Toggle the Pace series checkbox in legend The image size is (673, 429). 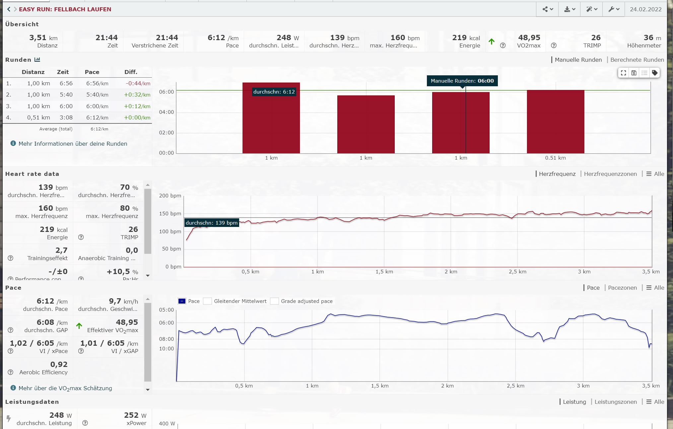[182, 301]
